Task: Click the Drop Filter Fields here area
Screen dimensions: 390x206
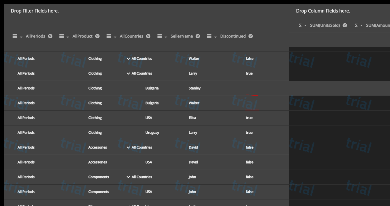Action: click(x=114, y=11)
